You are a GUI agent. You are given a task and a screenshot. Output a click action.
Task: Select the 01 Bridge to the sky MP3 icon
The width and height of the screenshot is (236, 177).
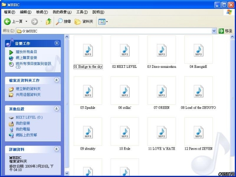pyautogui.click(x=88, y=50)
